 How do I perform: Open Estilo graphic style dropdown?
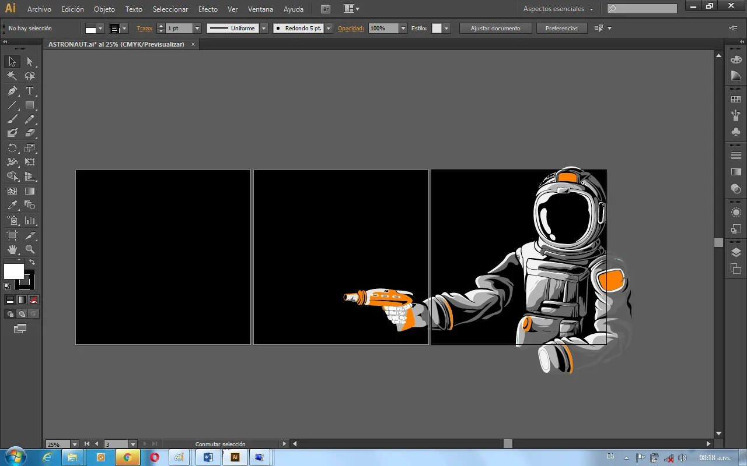(x=446, y=29)
